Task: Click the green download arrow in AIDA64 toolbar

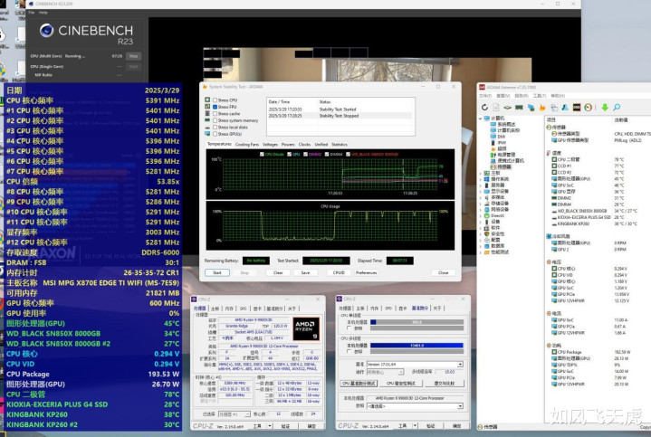Action: pyautogui.click(x=605, y=107)
